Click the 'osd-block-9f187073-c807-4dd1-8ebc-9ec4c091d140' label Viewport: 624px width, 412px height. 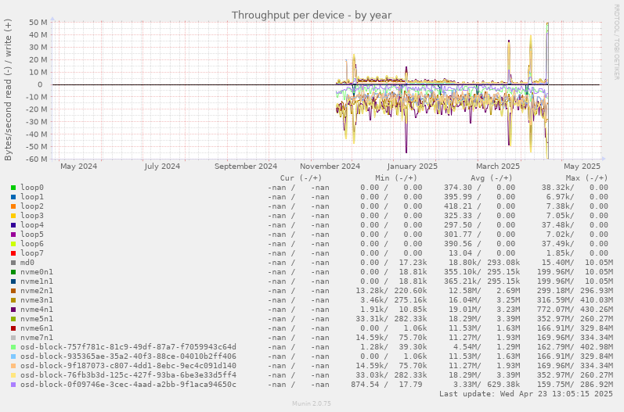pos(128,366)
